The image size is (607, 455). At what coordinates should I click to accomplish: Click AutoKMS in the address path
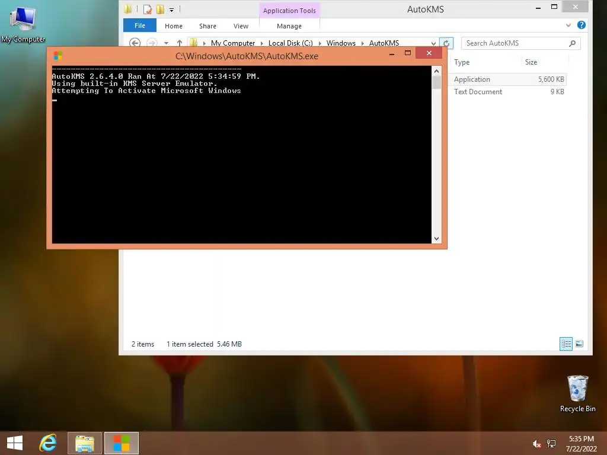coord(384,43)
